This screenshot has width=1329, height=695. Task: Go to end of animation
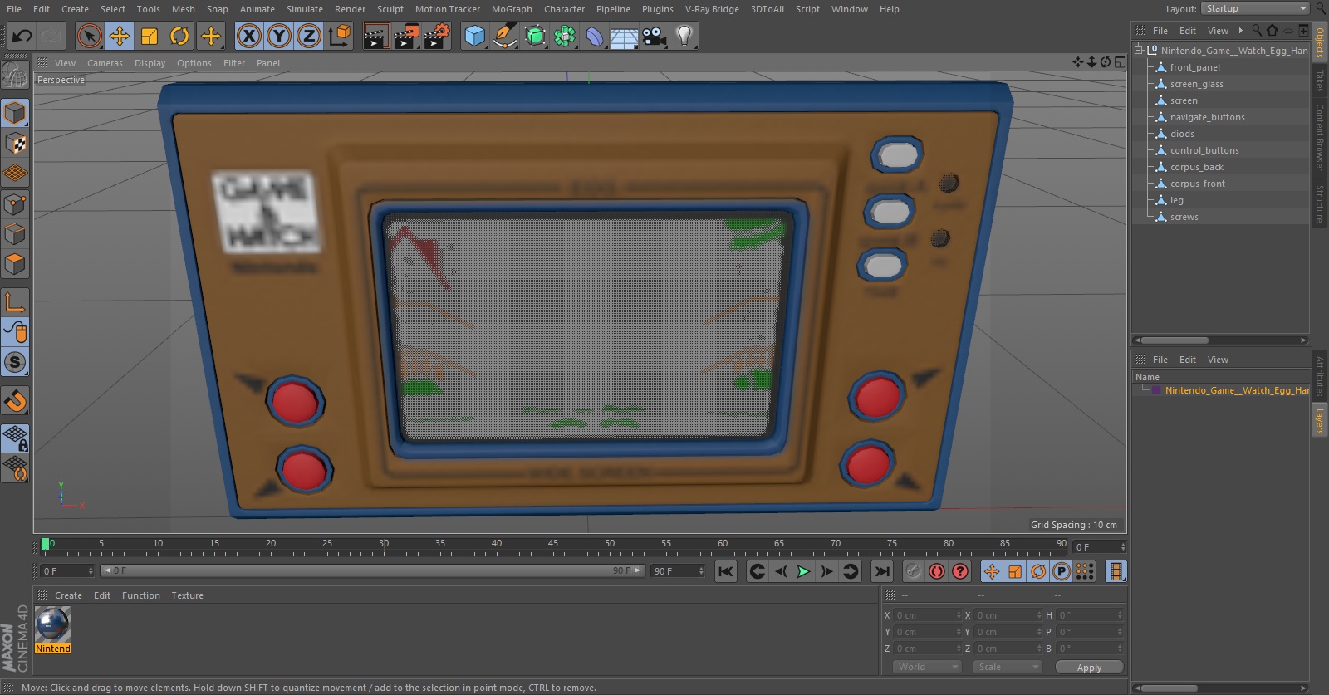pyautogui.click(x=882, y=571)
